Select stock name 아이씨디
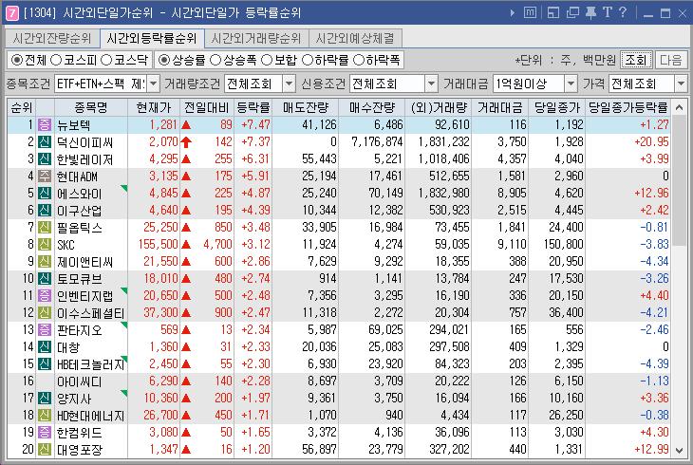 [79, 381]
